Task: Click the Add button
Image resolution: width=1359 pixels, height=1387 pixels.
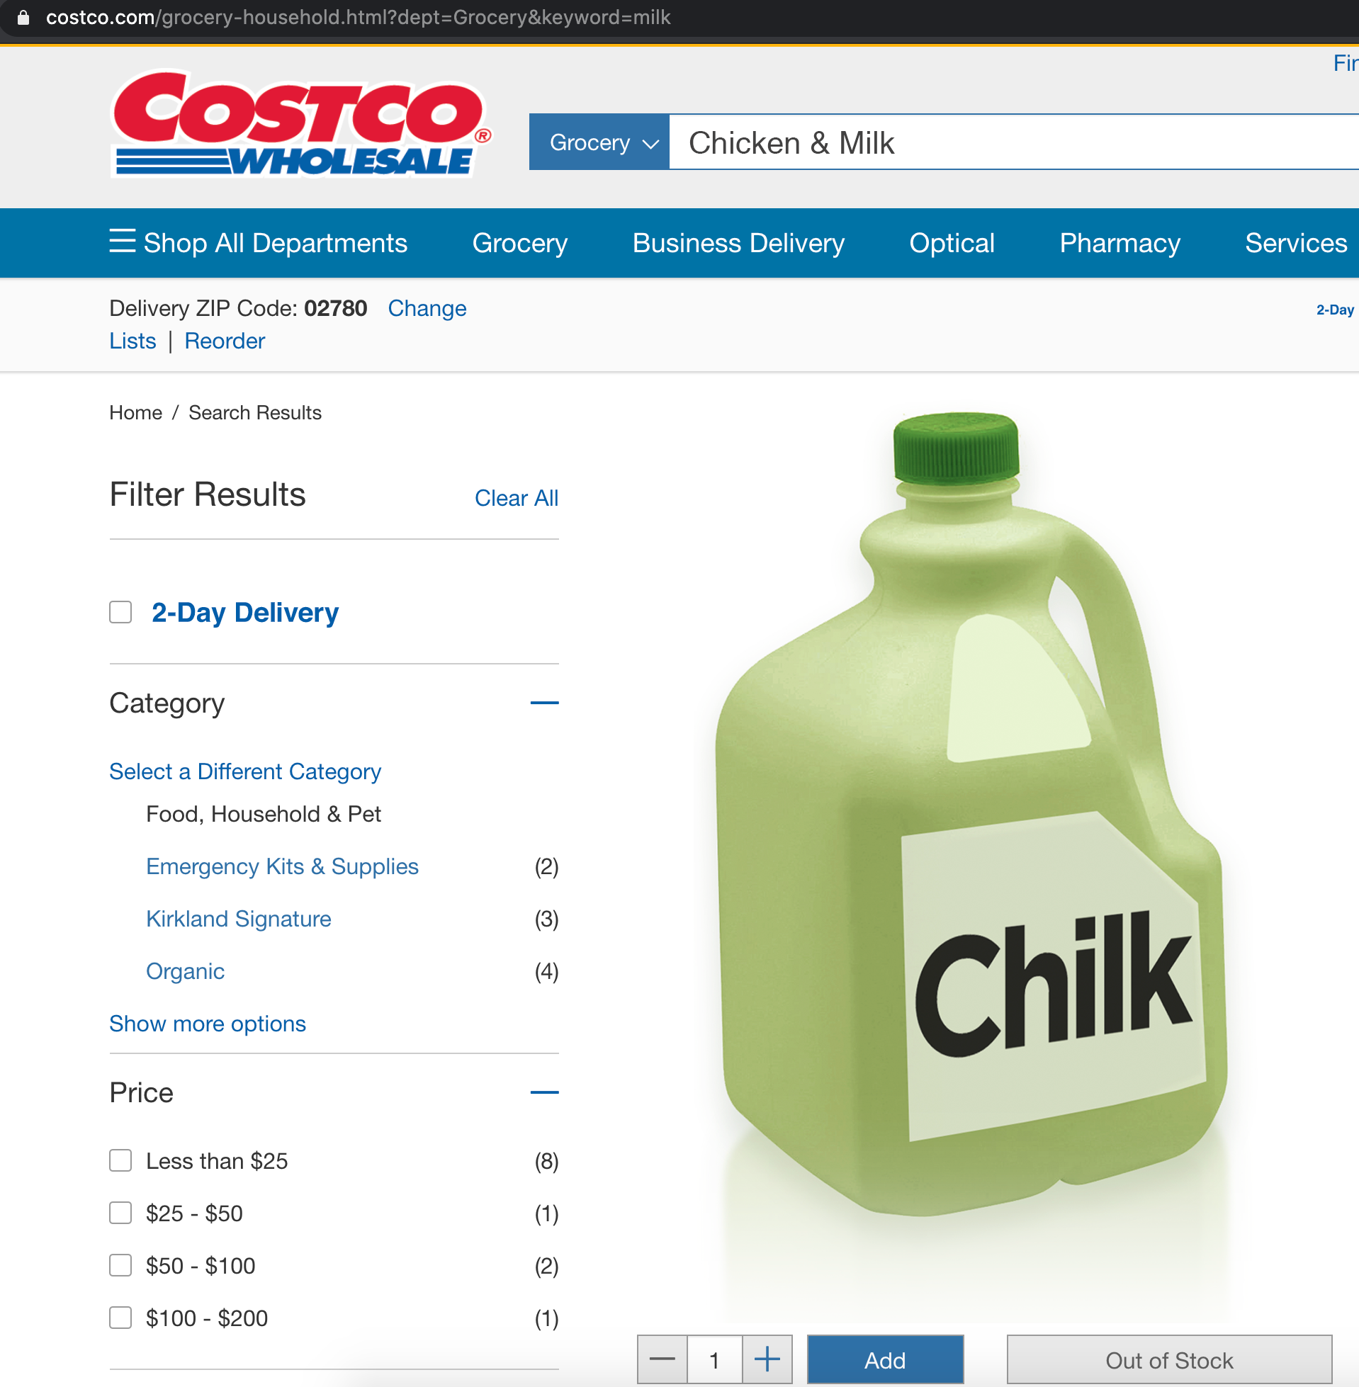Action: pos(885,1359)
